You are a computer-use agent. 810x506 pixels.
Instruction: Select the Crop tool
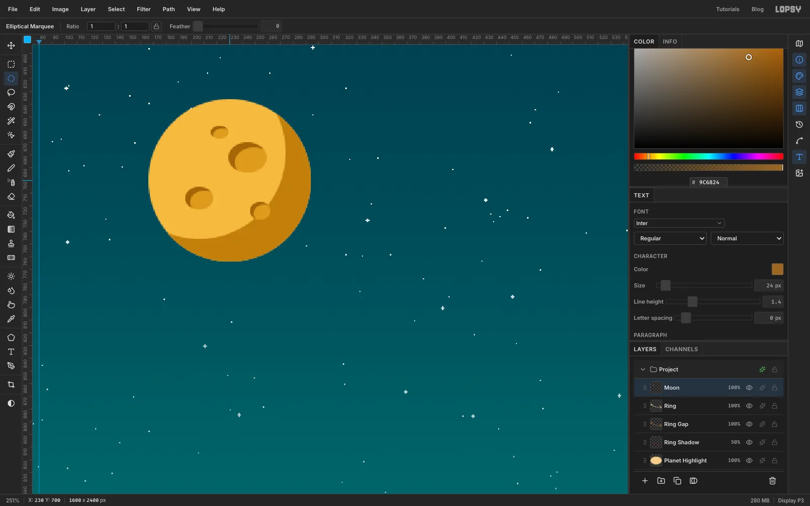[11, 385]
